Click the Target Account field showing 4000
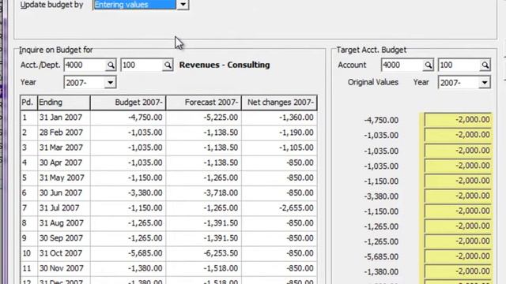 [x=402, y=65]
